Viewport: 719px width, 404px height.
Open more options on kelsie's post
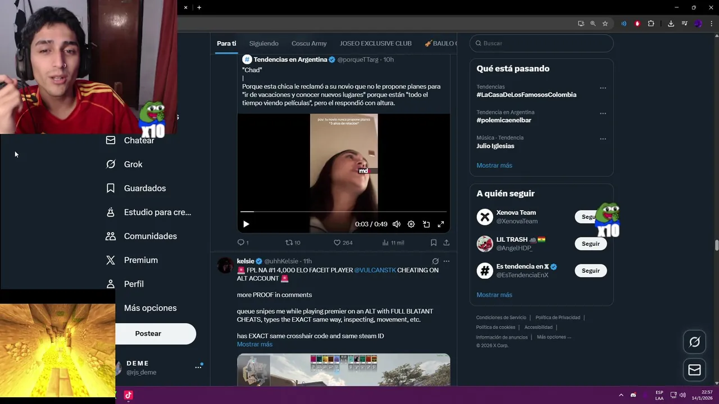click(x=447, y=261)
